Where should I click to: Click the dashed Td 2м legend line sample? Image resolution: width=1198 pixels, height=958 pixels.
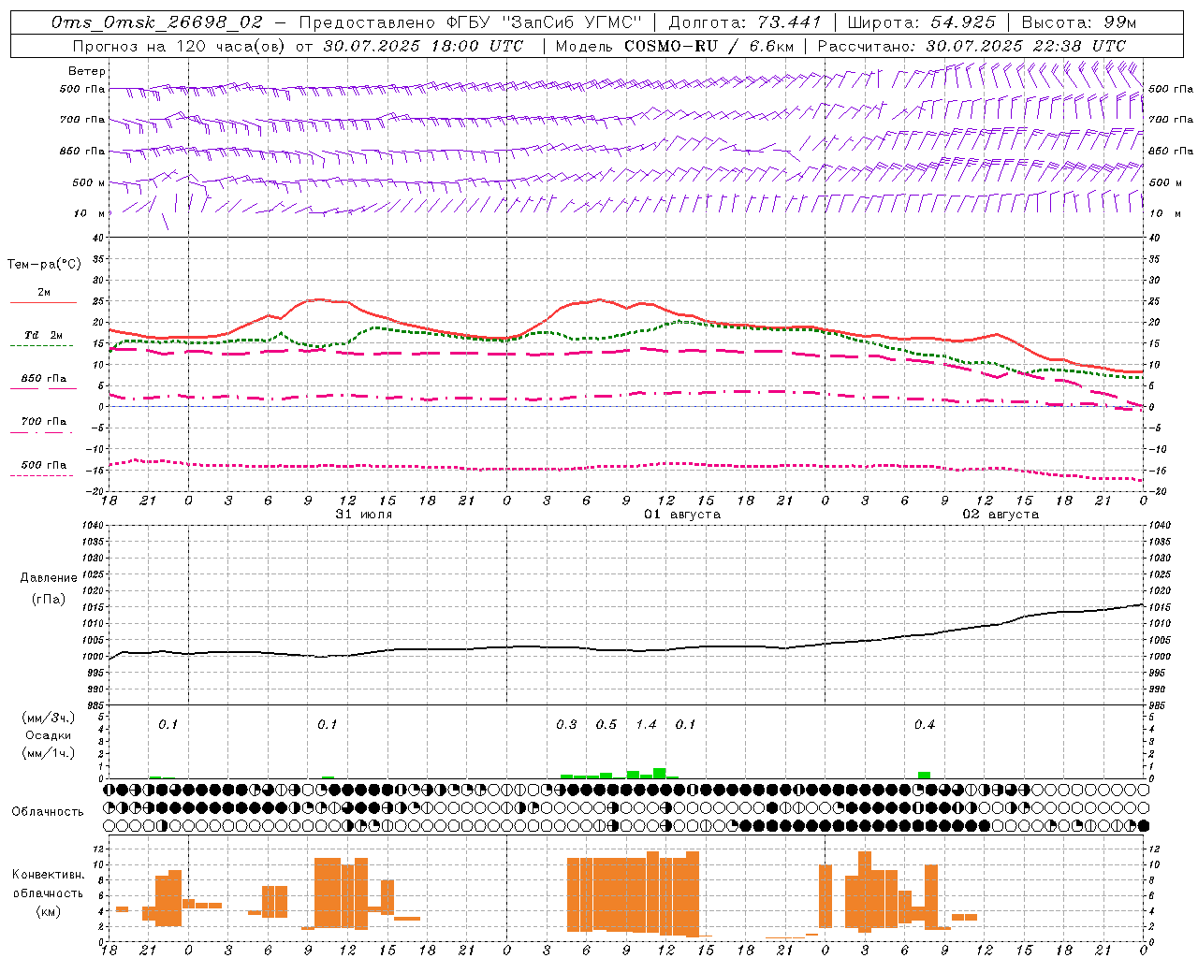pos(43,345)
